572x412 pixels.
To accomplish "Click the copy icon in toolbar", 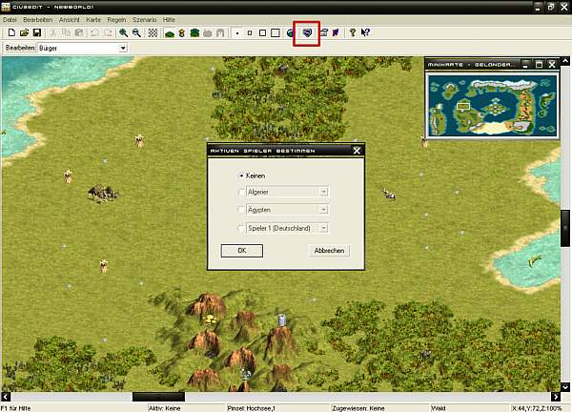I will pyautogui.click(x=66, y=32).
